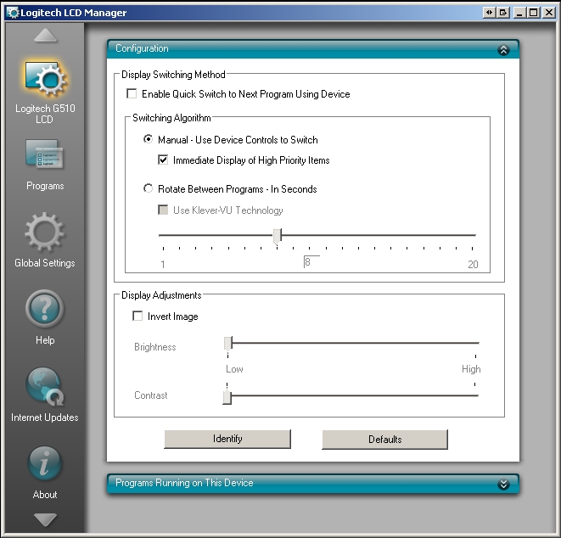Click the Identify button
561x538 pixels.
(227, 439)
